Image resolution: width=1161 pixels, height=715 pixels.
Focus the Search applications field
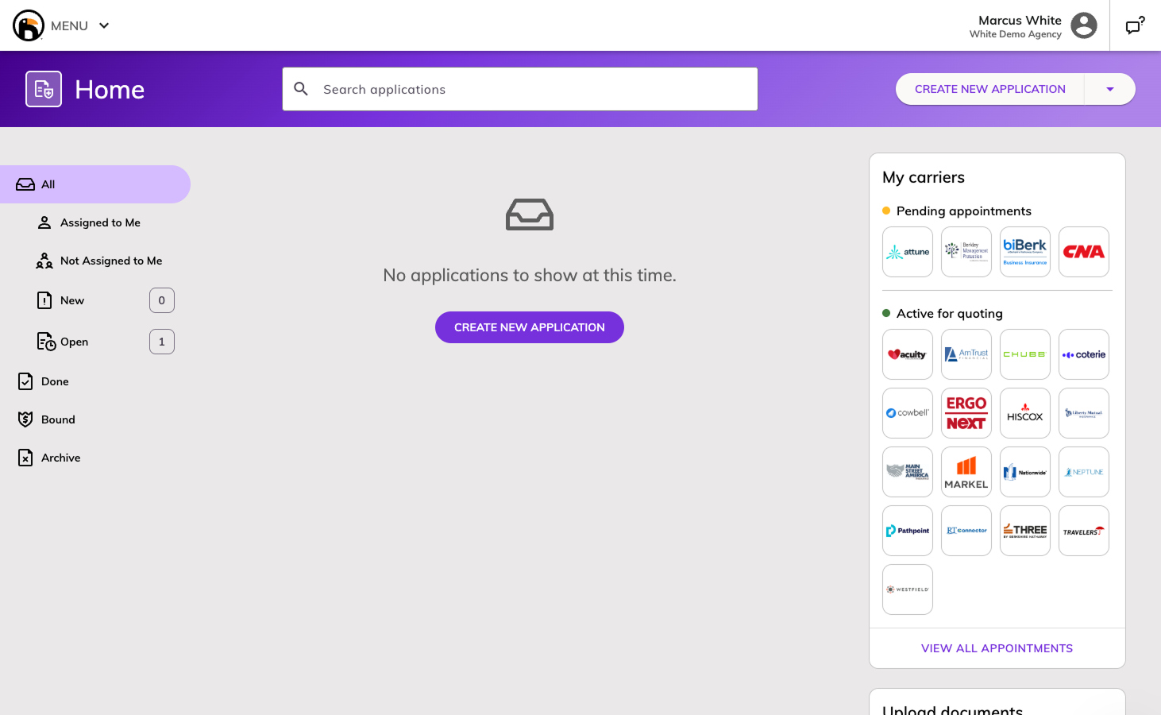520,89
